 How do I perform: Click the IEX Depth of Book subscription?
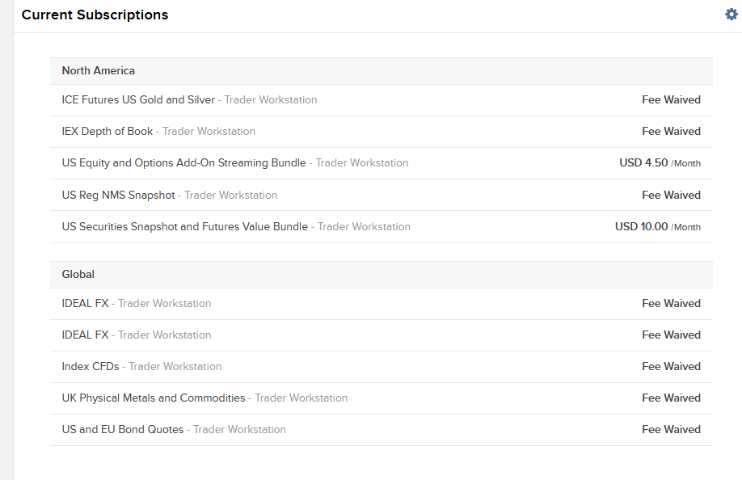(382, 132)
